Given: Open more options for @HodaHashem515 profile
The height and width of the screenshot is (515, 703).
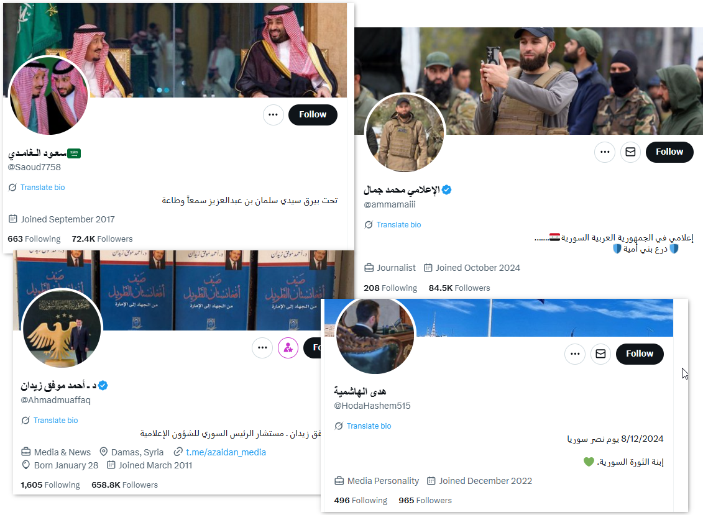Looking at the screenshot, I should 575,354.
